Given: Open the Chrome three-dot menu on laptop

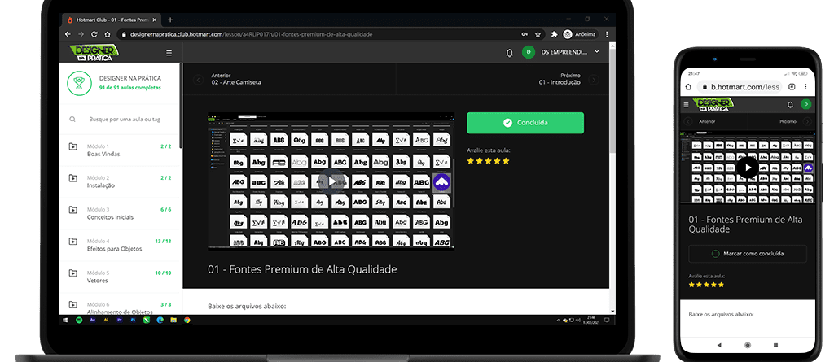Looking at the screenshot, I should point(607,34).
